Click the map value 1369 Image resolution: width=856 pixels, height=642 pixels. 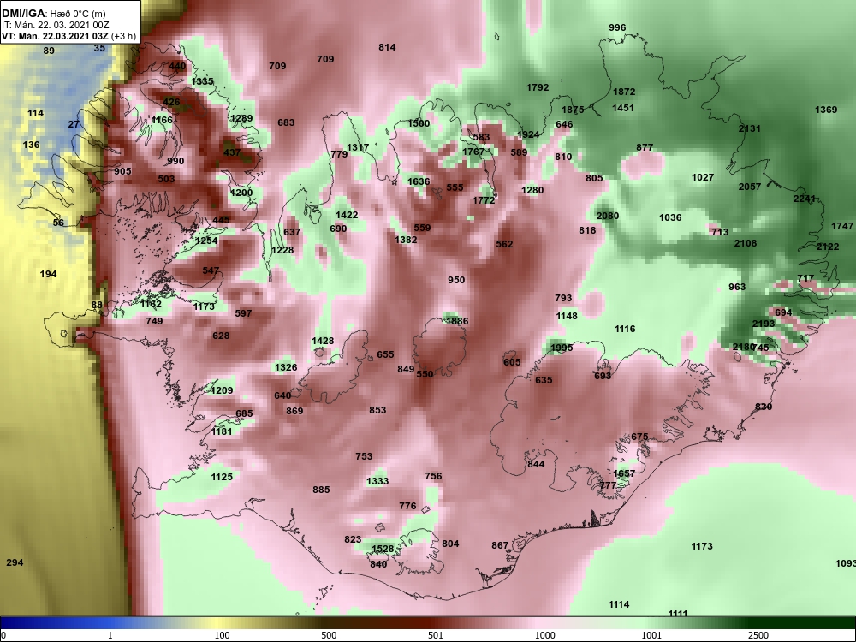(826, 110)
